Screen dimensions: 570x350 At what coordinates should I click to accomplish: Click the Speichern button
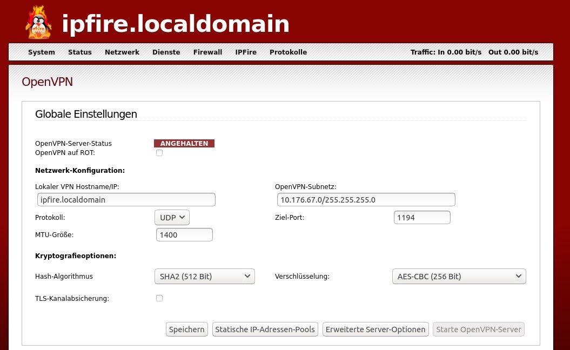pyautogui.click(x=186, y=329)
